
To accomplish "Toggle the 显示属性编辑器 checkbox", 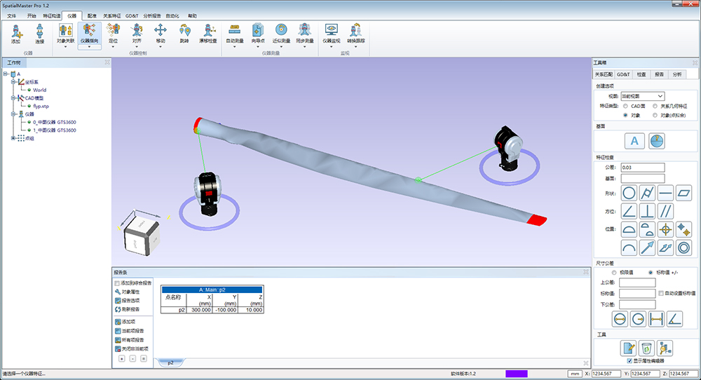I will 629,360.
